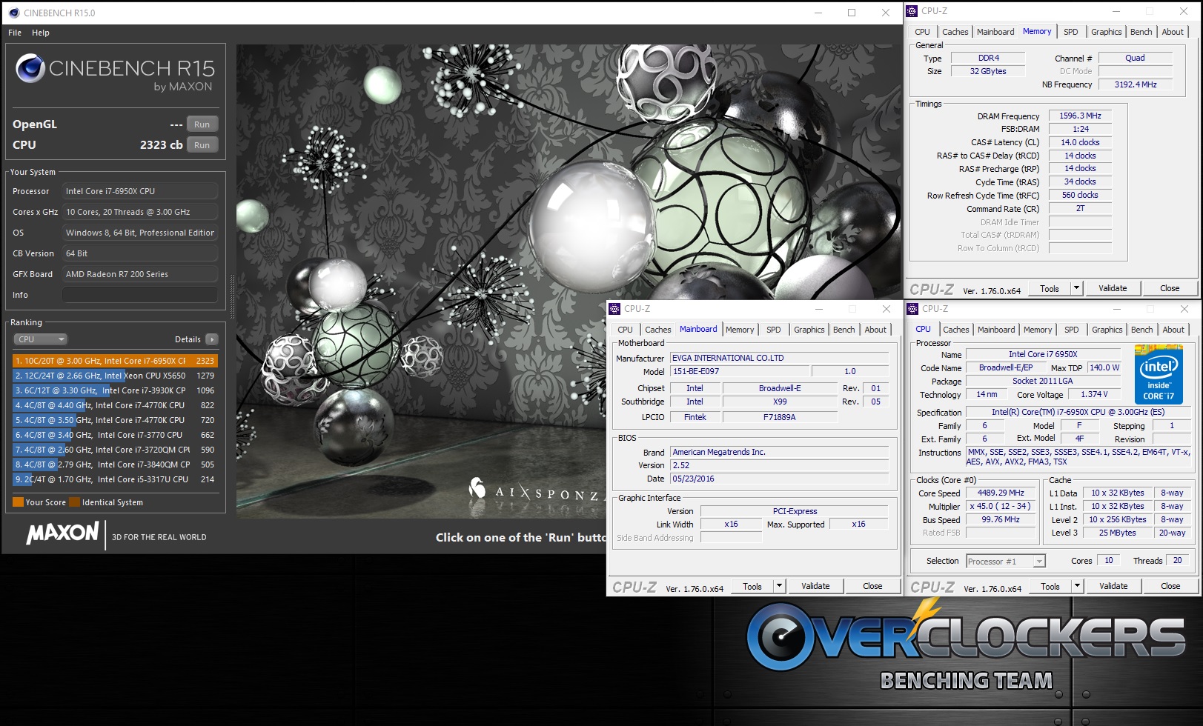
Task: Switch to CPU tab in Memory CPU-Z window
Action: point(922,32)
